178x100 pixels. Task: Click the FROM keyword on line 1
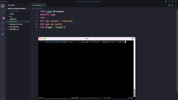(43, 11)
